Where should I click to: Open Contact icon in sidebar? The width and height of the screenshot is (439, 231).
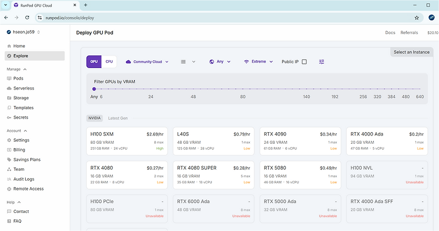click(x=9, y=211)
